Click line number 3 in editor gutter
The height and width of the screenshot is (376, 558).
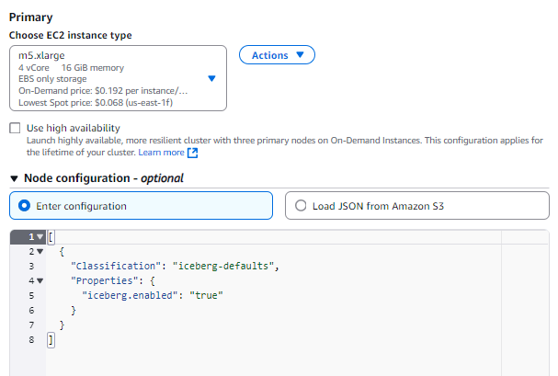pos(30,266)
